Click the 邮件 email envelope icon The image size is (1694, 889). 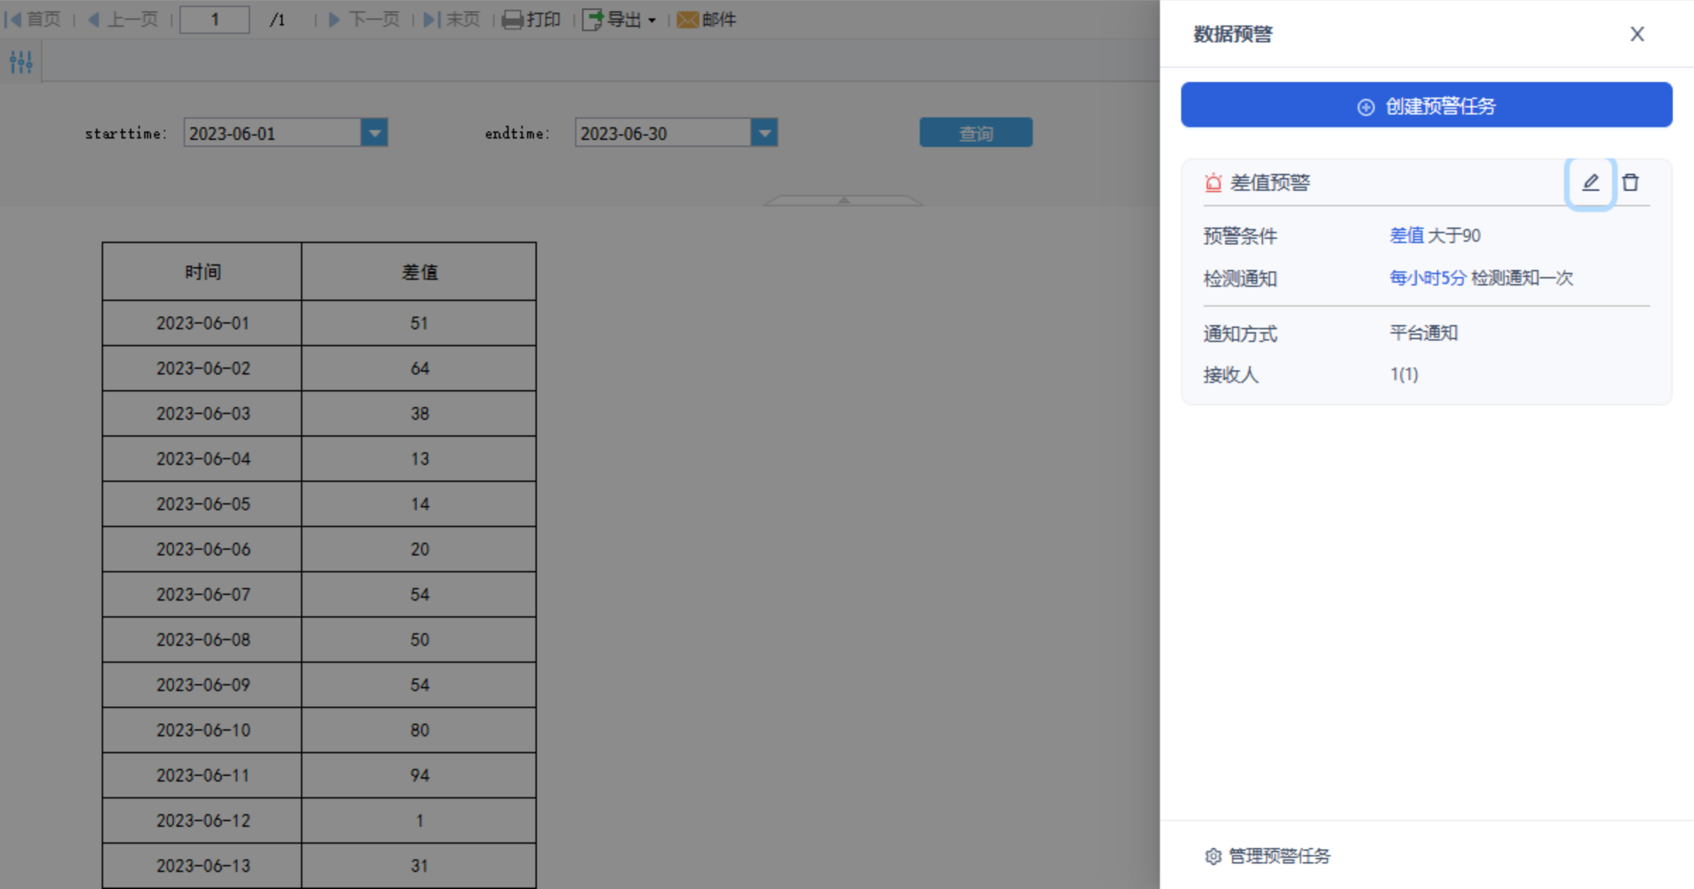coord(687,20)
